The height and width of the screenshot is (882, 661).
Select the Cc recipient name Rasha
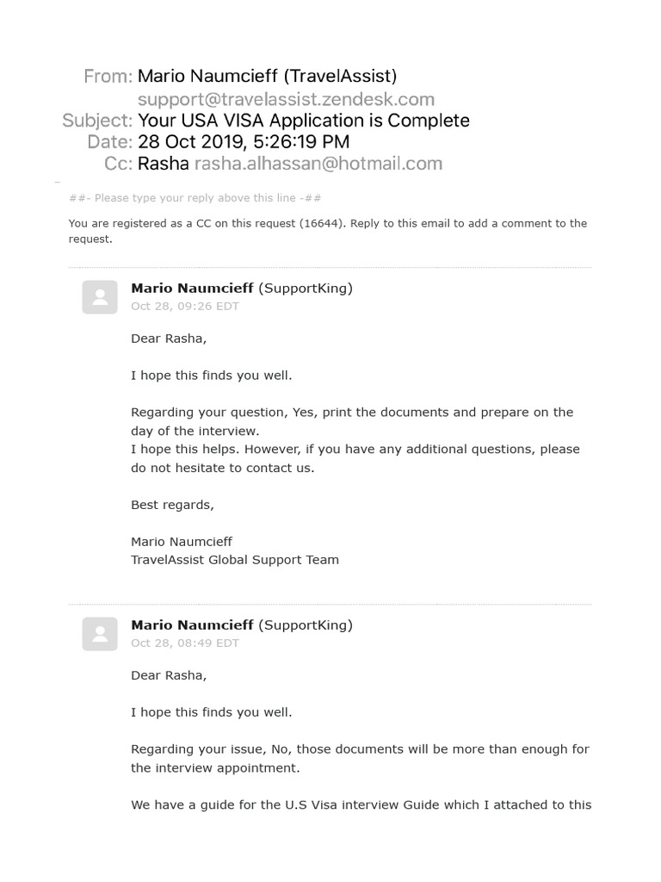click(164, 164)
